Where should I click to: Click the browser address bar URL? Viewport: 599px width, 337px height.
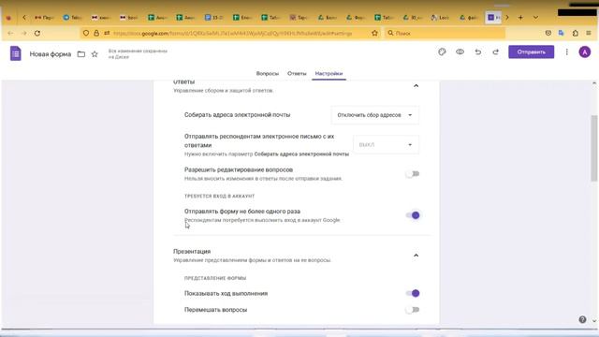(x=232, y=34)
